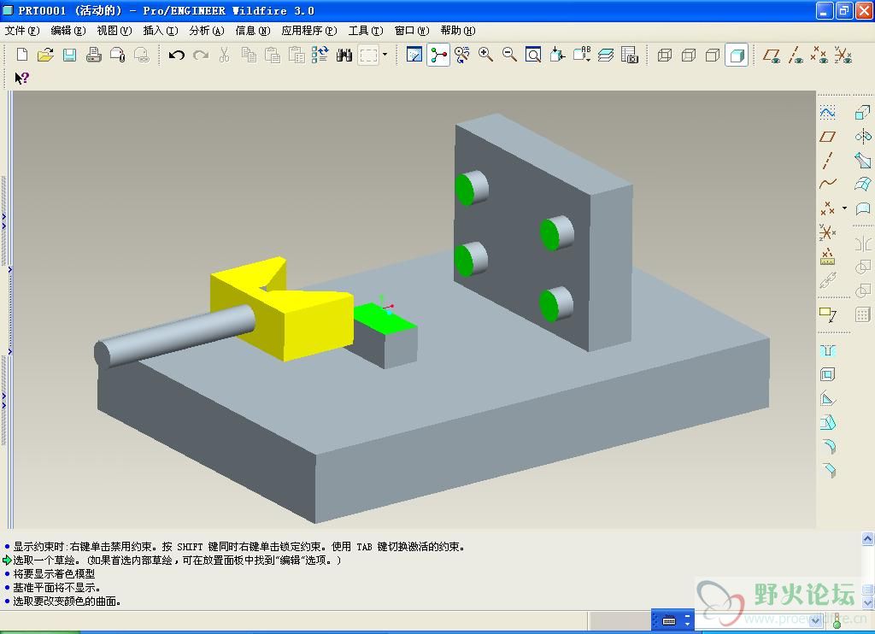Click the sketch tool icon in right toolbar
Screen dimensions: 875x634
(x=827, y=113)
